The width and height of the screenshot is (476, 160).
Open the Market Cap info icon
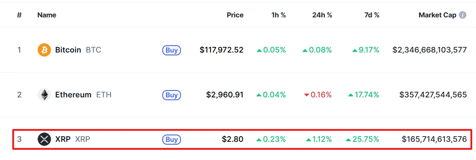pyautogui.click(x=462, y=15)
